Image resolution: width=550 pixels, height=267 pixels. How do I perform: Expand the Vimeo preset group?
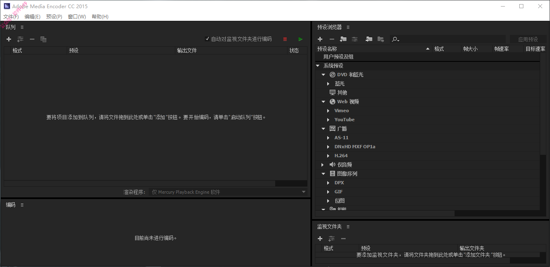(328, 111)
